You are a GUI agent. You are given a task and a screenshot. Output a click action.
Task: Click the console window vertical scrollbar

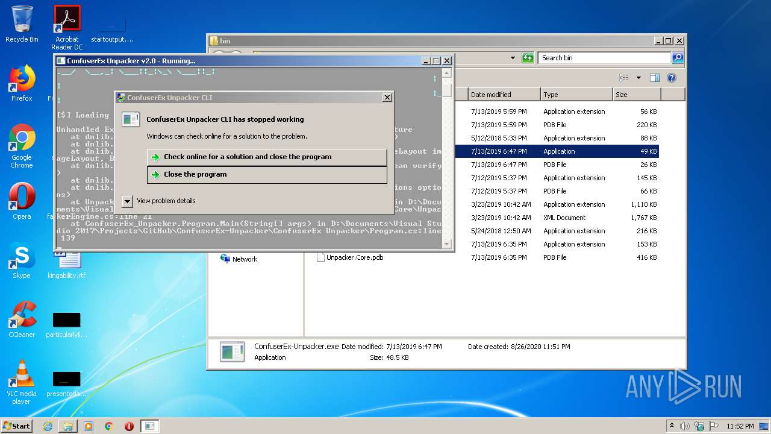[446, 159]
